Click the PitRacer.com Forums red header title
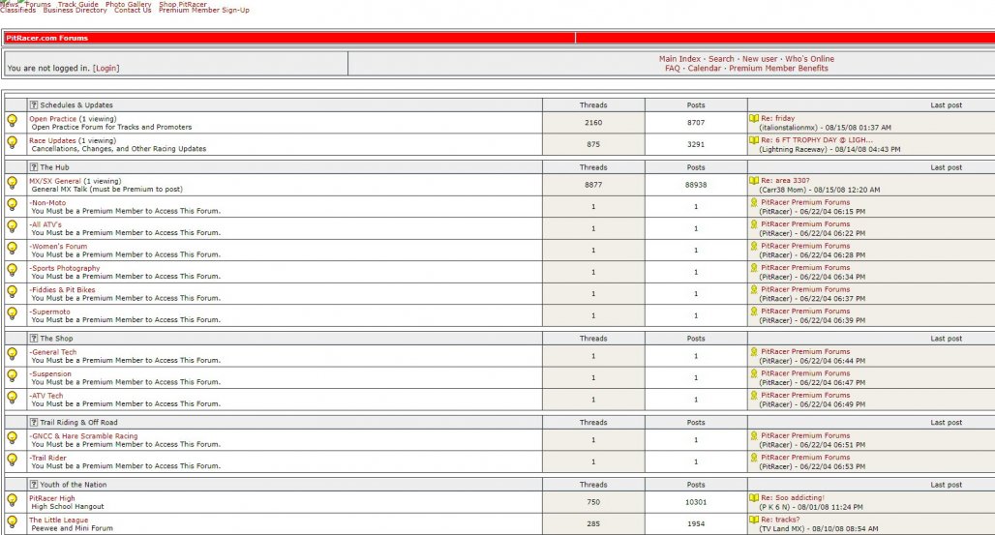This screenshot has width=995, height=535. 47,38
